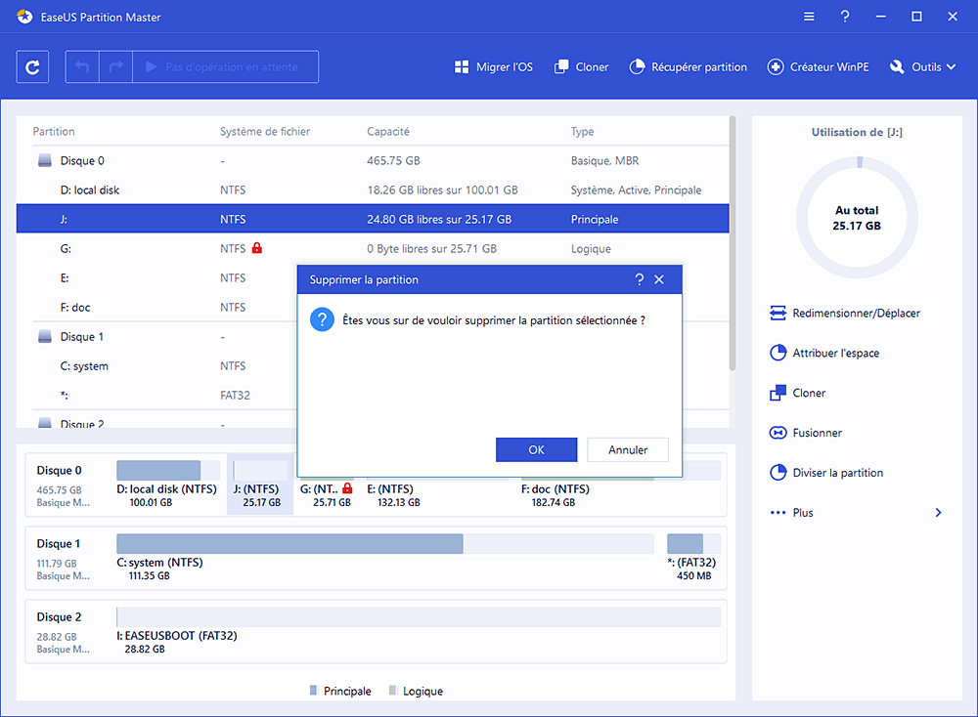Open Migrer l'OS tool

coord(493,66)
